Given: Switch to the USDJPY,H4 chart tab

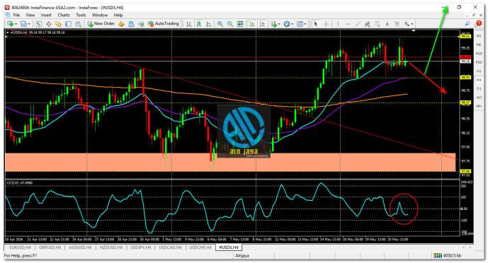Looking at the screenshot, I should pyautogui.click(x=141, y=247).
